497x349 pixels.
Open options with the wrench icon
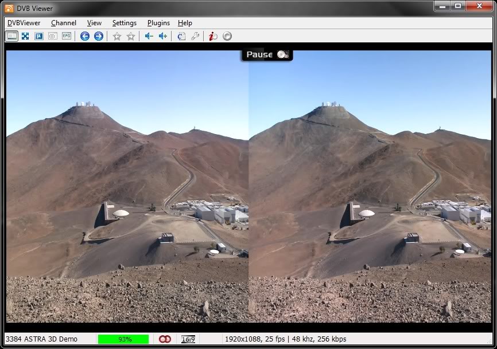(195, 36)
